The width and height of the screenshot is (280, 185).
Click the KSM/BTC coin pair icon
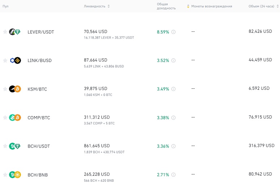[15, 89]
